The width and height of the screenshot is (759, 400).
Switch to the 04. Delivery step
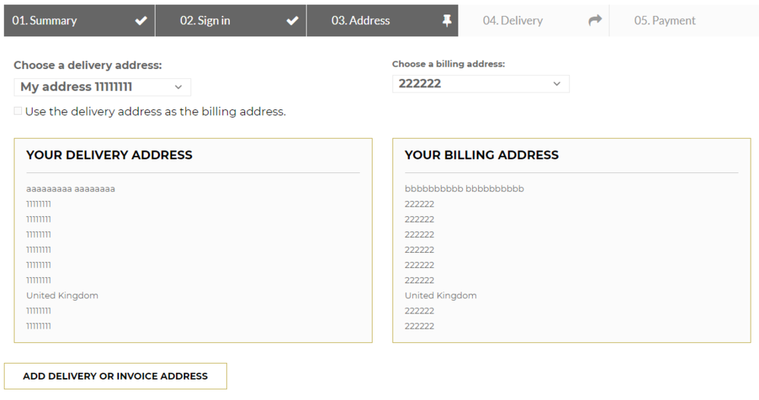(513, 20)
